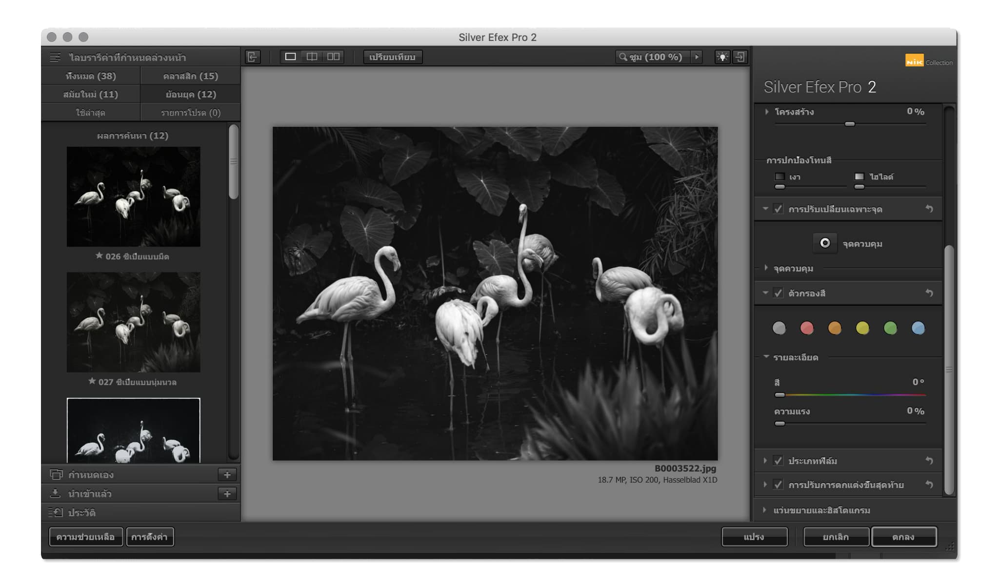Click the ความแรง strength slider handle
This screenshot has width=999, height=585.
[780, 424]
